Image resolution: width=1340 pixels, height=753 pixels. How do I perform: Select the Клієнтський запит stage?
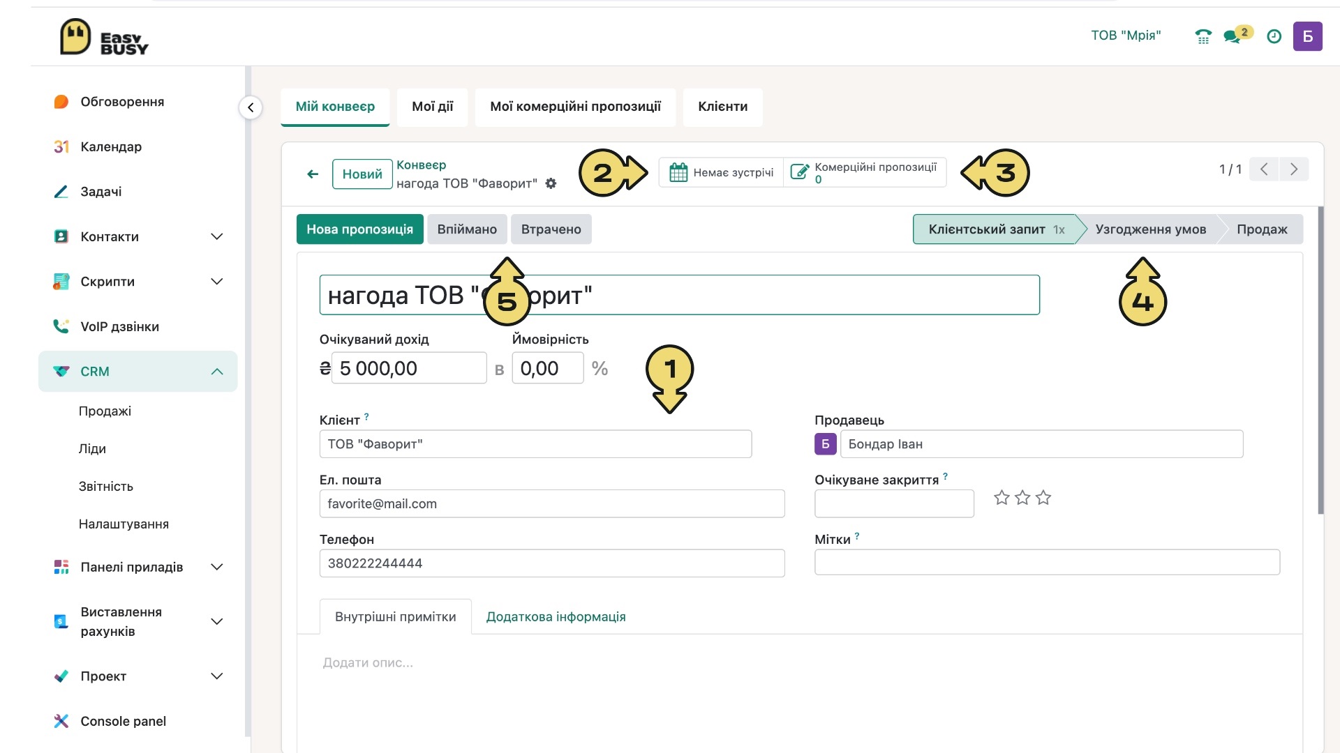point(996,229)
